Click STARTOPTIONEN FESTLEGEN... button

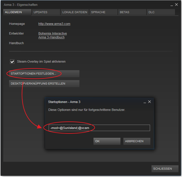44,74
